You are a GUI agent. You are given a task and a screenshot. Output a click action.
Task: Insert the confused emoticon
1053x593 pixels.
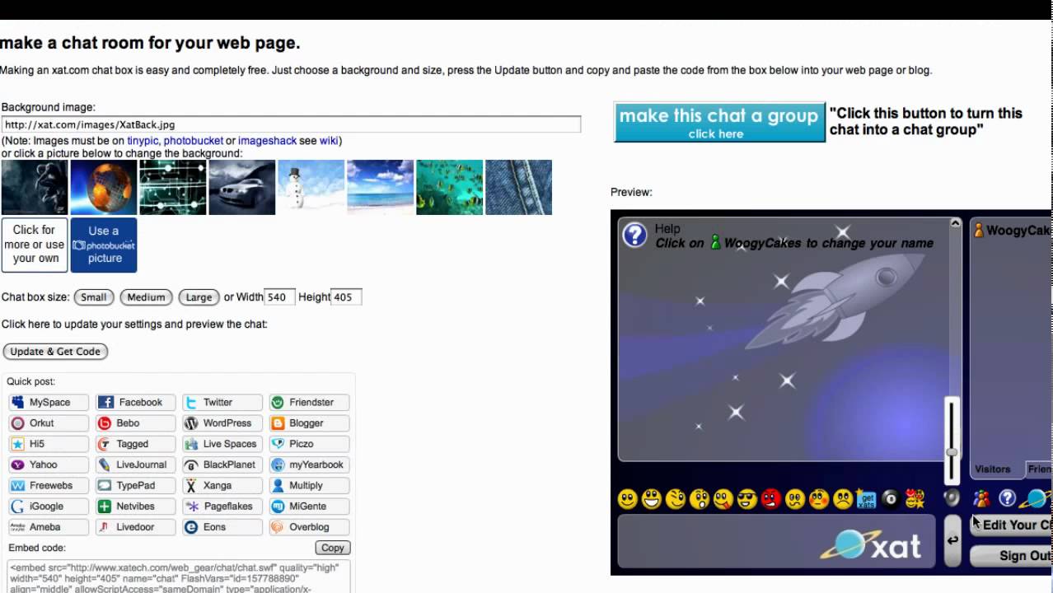pyautogui.click(x=795, y=499)
